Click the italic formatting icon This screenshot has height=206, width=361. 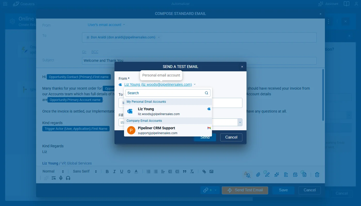pyautogui.click(x=114, y=171)
